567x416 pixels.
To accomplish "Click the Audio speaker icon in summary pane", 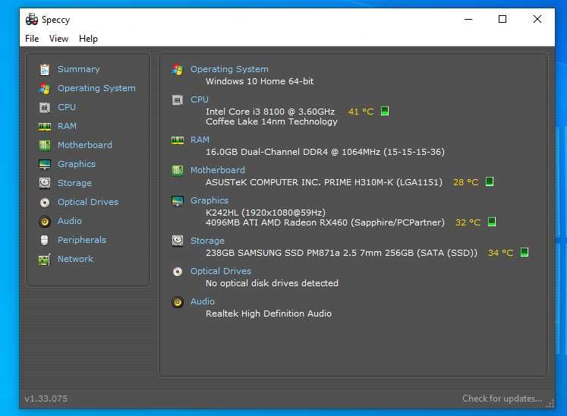I will 177,301.
